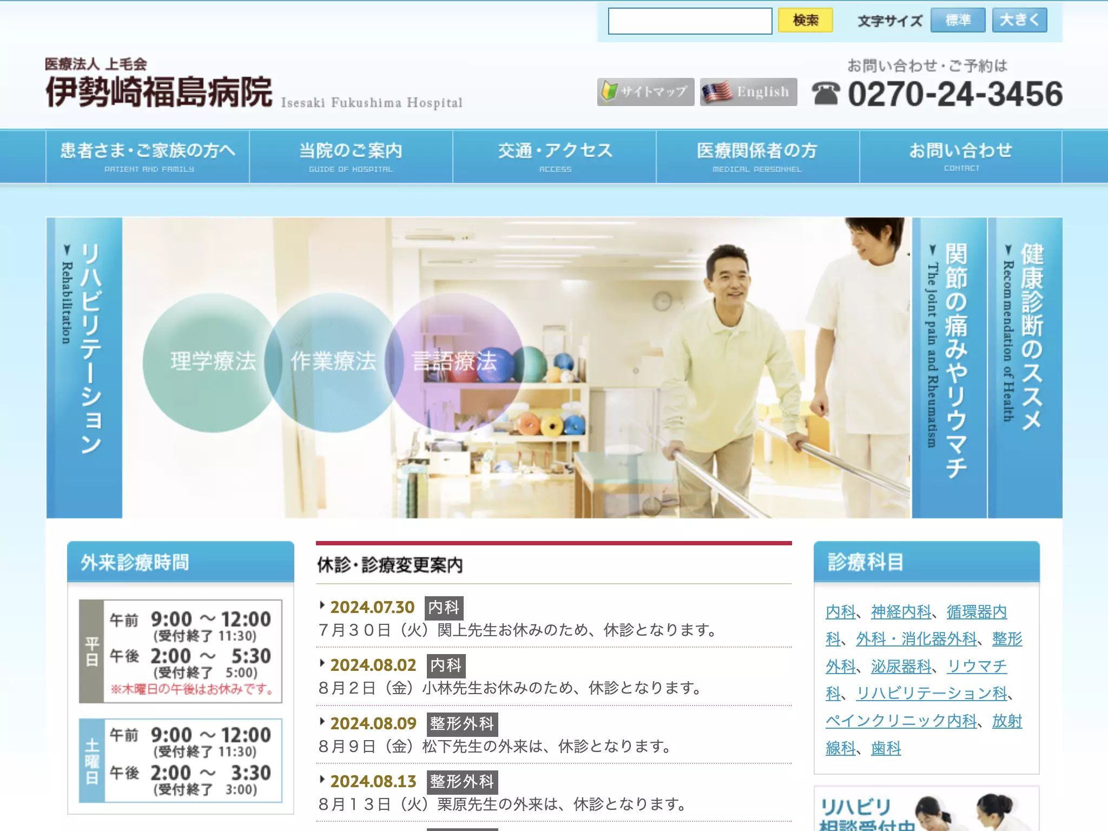This screenshot has height=831, width=1108.
Task: Click the リハビリ相談受付中 banner image
Action: click(x=926, y=809)
